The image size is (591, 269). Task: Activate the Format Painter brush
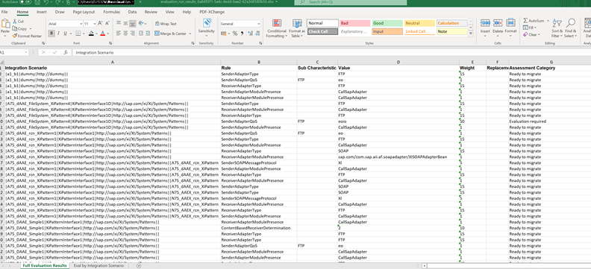[15, 36]
